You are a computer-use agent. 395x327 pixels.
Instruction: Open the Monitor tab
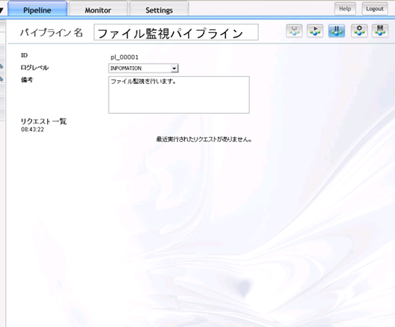tap(98, 10)
